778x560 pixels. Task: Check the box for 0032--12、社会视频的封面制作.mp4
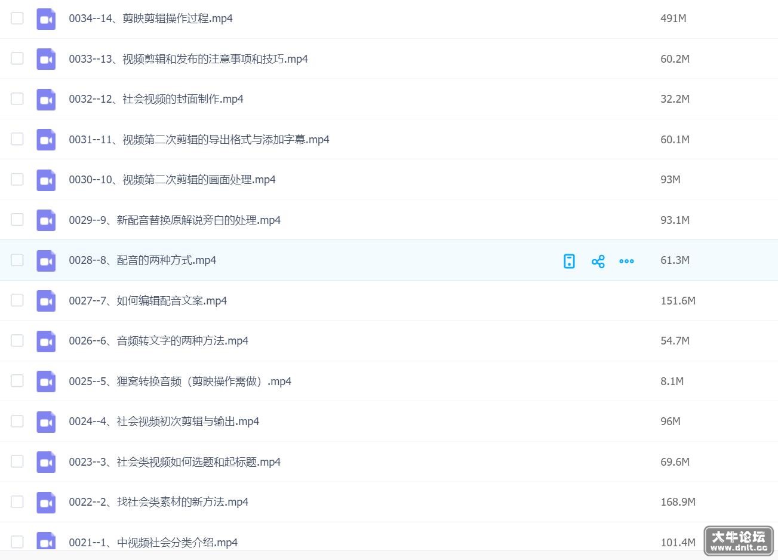17,99
